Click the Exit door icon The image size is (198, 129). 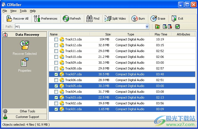click(174, 19)
